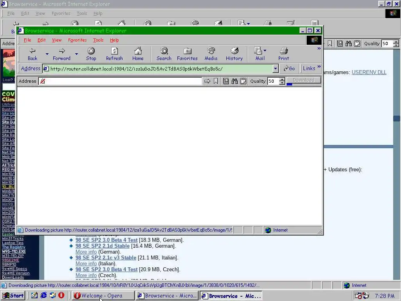
Task: Open the Search pane
Action: pos(164,54)
